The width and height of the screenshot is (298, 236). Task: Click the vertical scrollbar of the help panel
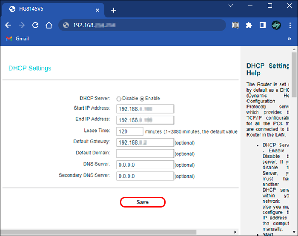click(294, 128)
